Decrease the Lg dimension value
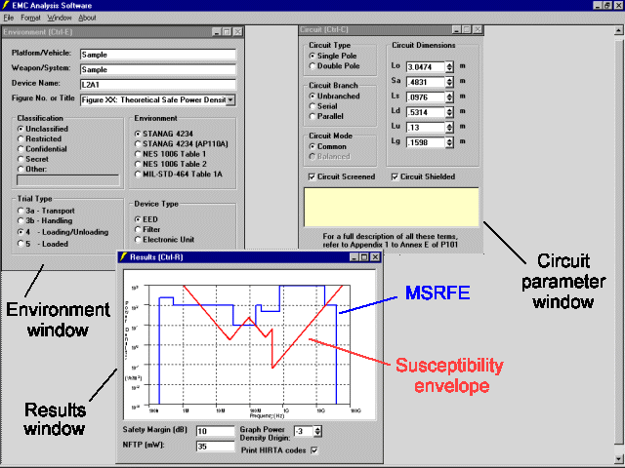This screenshot has width=625, height=468. click(449, 145)
